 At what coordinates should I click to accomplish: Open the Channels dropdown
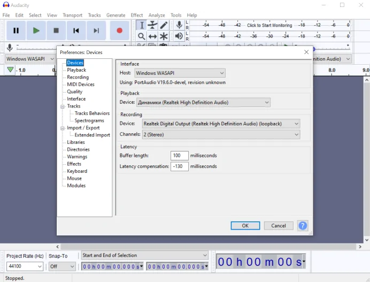221,135
